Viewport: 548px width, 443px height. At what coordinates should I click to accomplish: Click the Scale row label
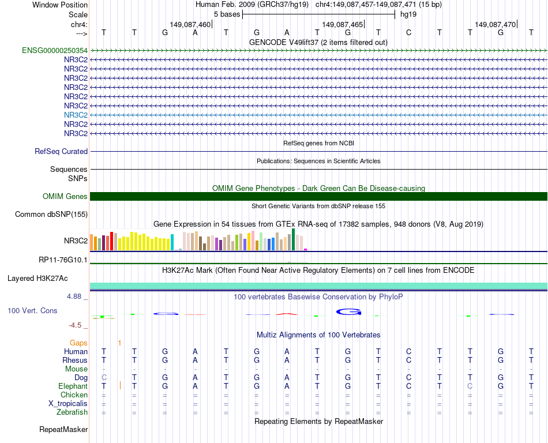[78, 14]
